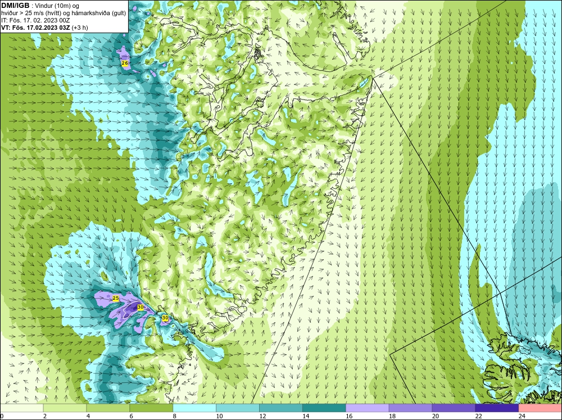Click the colorbar tick label 2
The image size is (562, 420).
(45, 416)
